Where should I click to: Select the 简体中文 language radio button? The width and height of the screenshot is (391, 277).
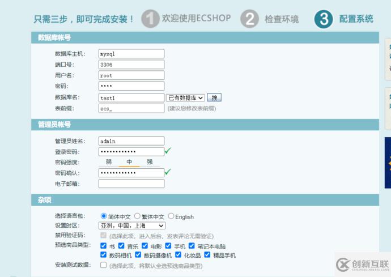pyautogui.click(x=104, y=216)
